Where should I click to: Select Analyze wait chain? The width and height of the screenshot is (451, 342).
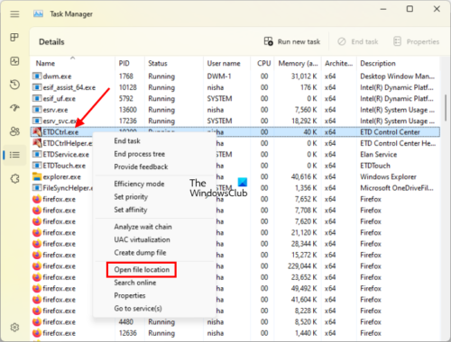click(143, 227)
